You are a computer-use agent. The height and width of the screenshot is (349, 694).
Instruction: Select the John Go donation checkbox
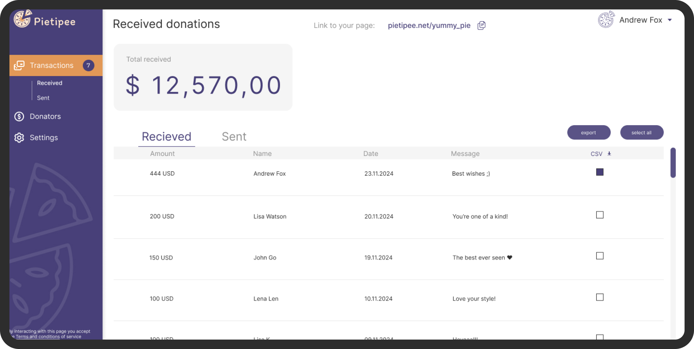click(x=600, y=256)
